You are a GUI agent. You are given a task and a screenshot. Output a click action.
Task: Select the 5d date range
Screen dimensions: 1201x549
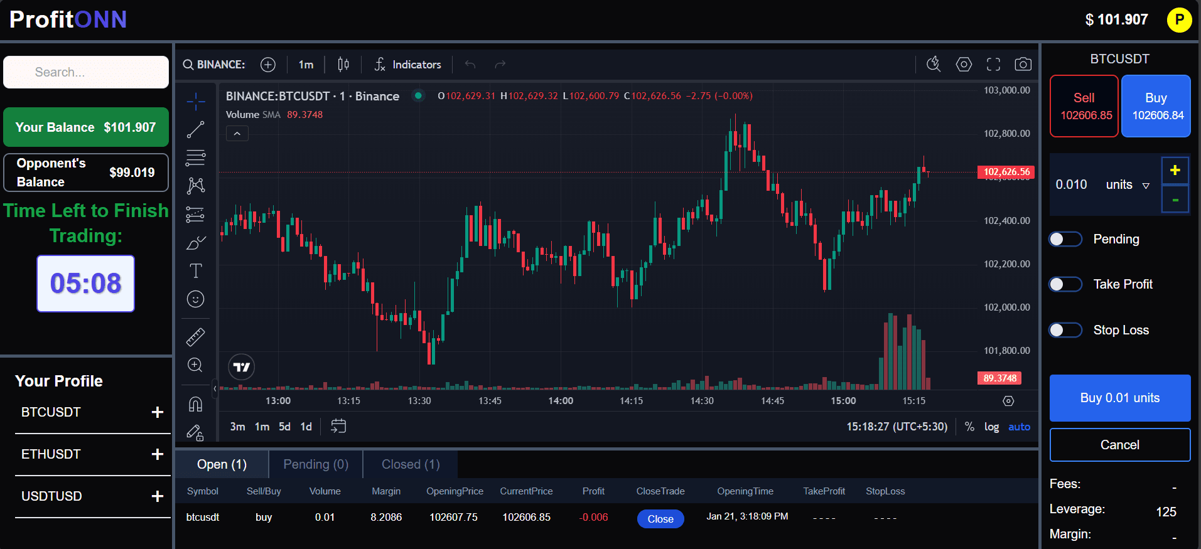[x=284, y=427]
